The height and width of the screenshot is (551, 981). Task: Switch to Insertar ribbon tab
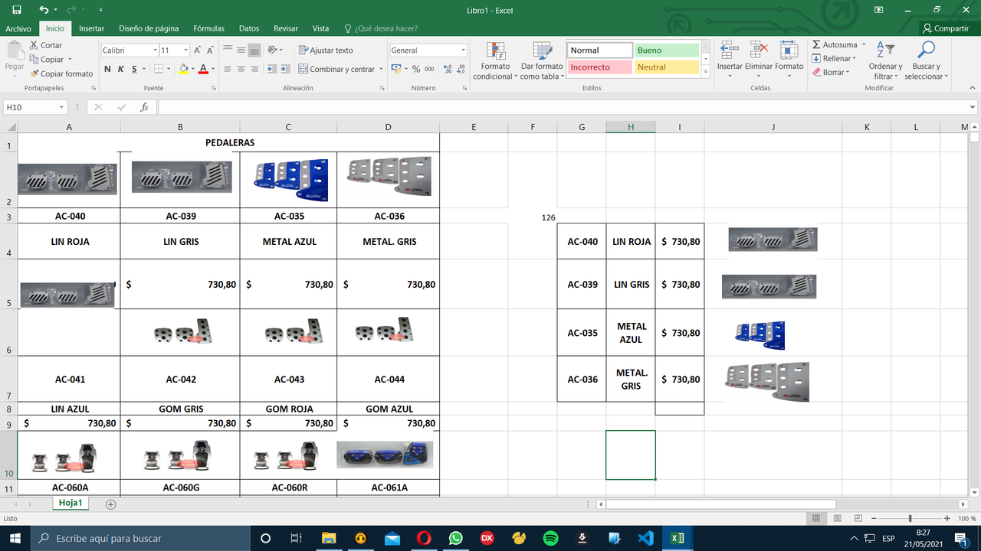[x=92, y=28]
